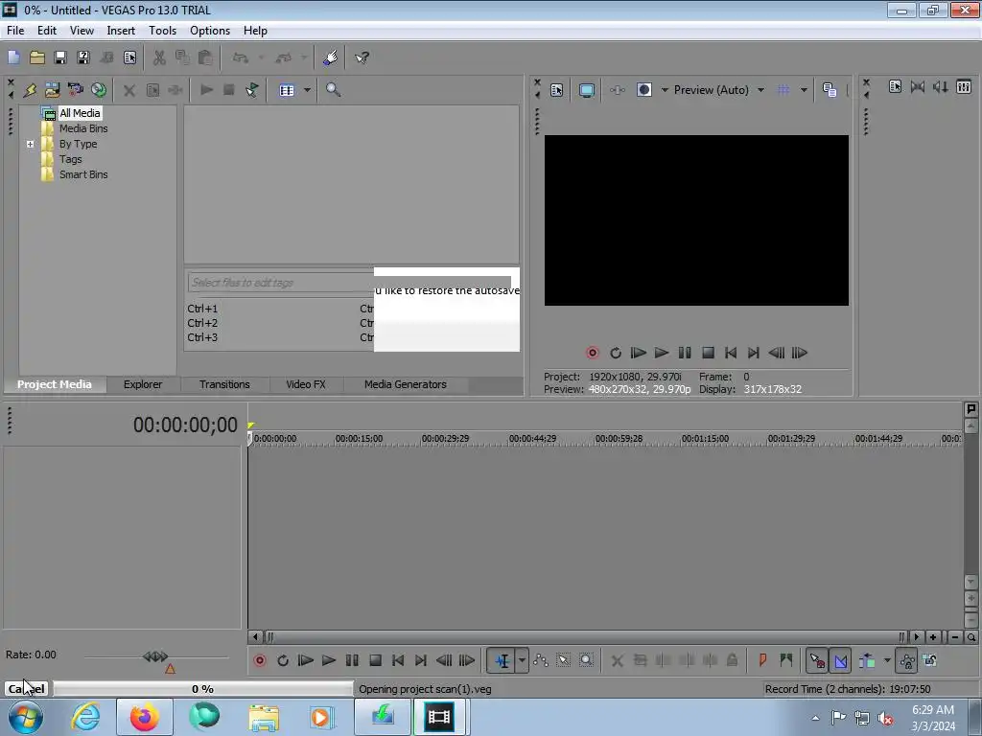Toggle the Normal Edit tool button
This screenshot has width=982, height=736.
[x=503, y=660]
